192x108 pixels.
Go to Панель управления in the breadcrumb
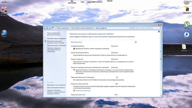pos(63,28)
